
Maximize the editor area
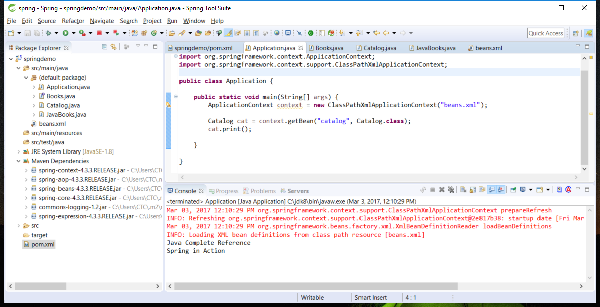587,46
